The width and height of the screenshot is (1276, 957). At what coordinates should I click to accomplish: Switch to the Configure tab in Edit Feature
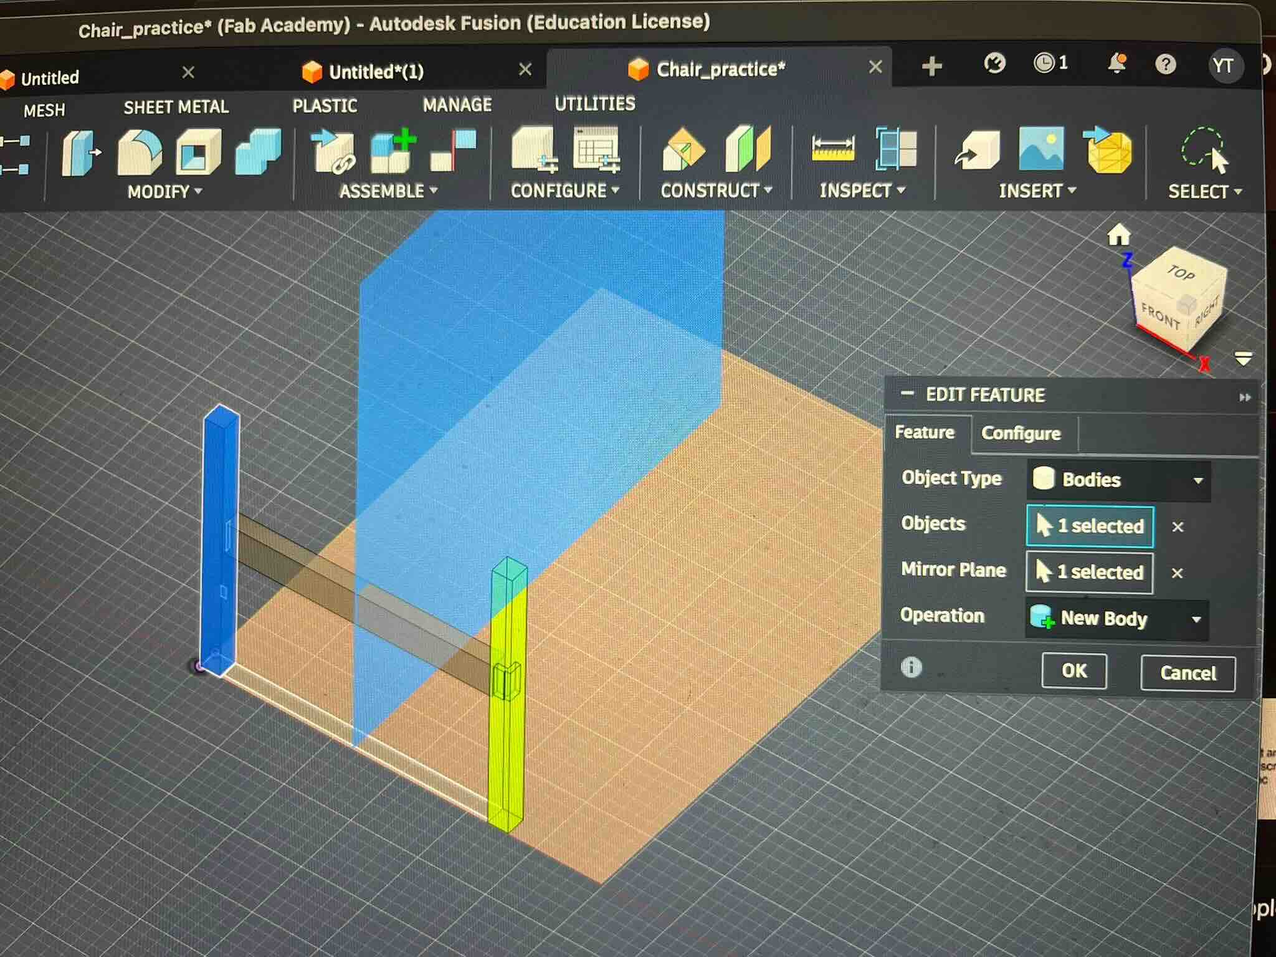click(1021, 433)
